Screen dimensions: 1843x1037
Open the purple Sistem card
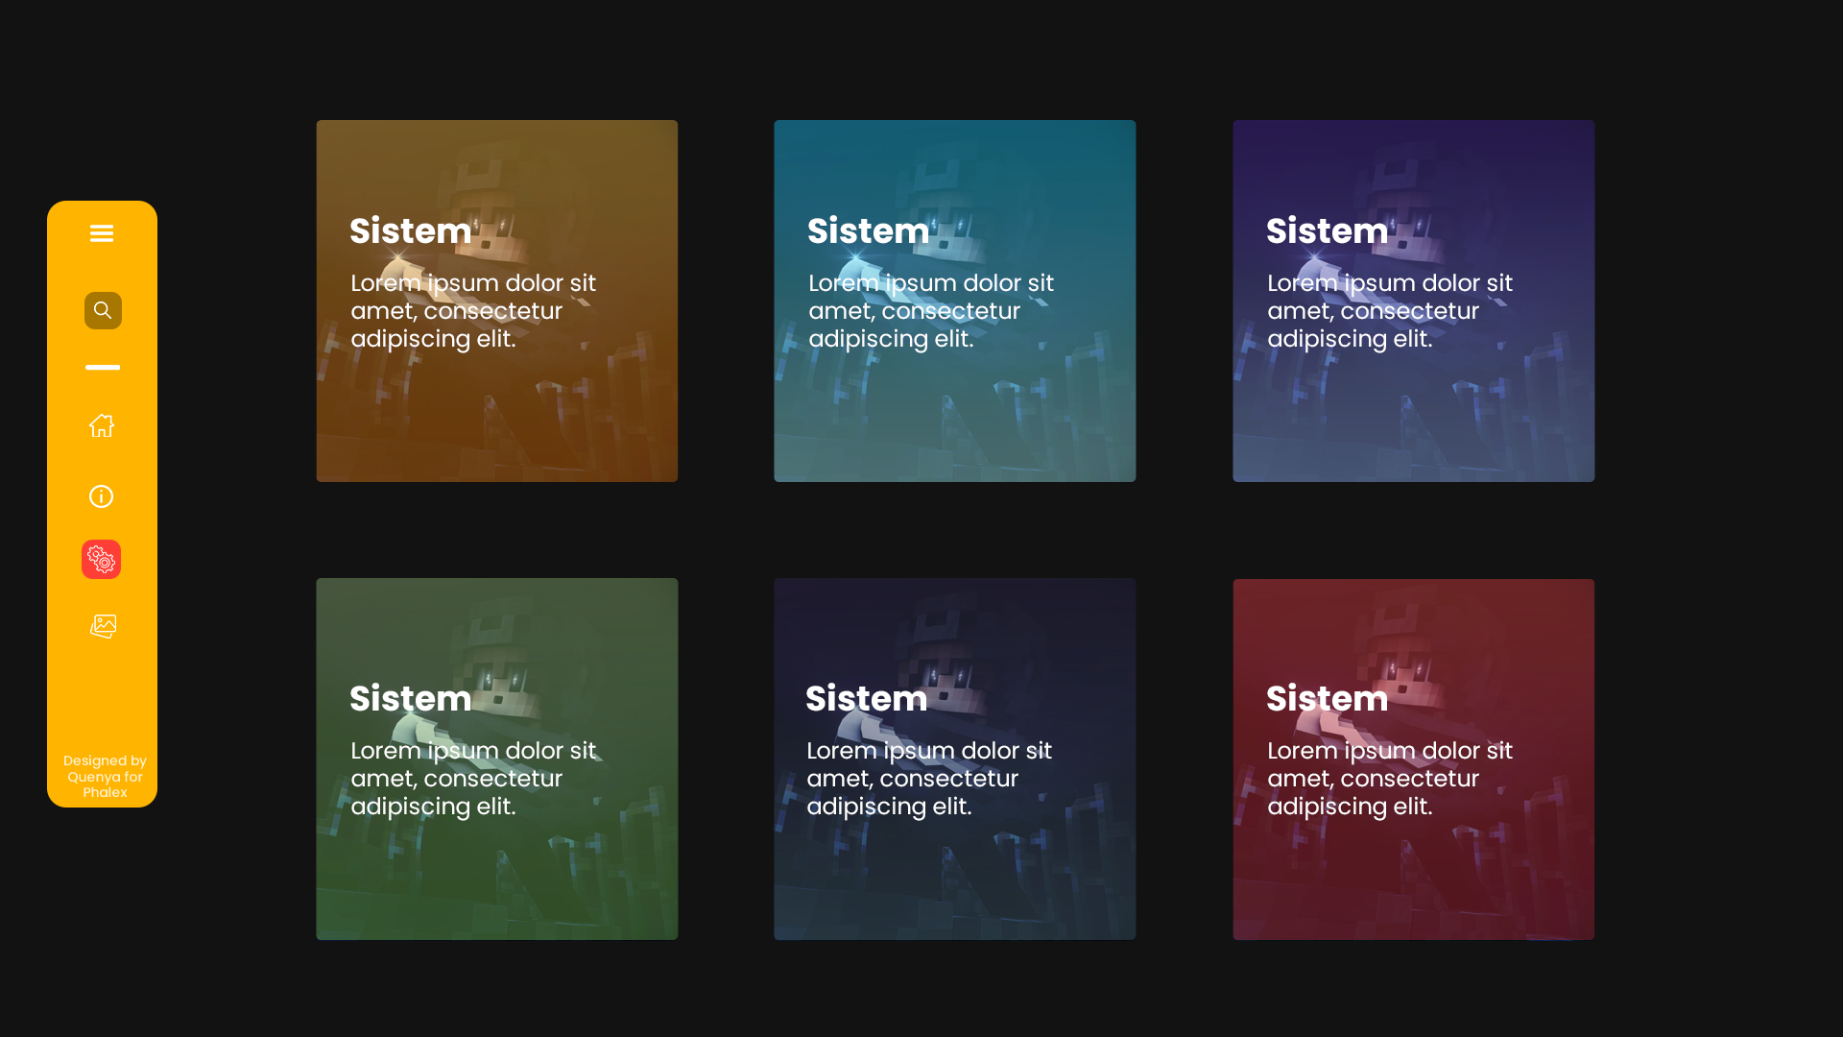tap(1414, 301)
